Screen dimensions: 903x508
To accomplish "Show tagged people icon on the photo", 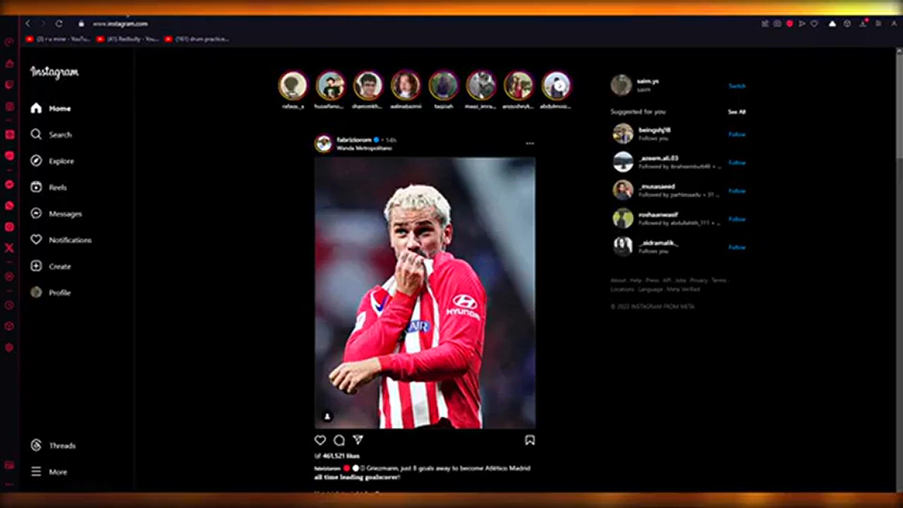I will 327,416.
